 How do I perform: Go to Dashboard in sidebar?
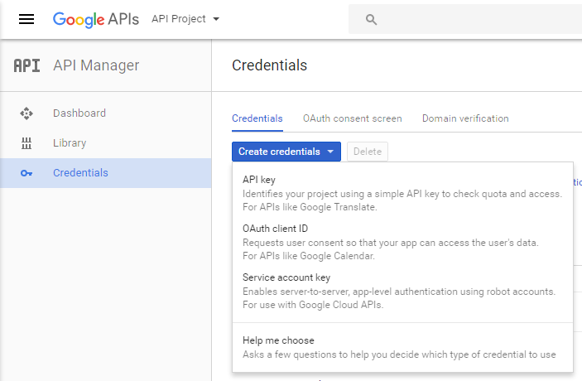click(x=79, y=113)
